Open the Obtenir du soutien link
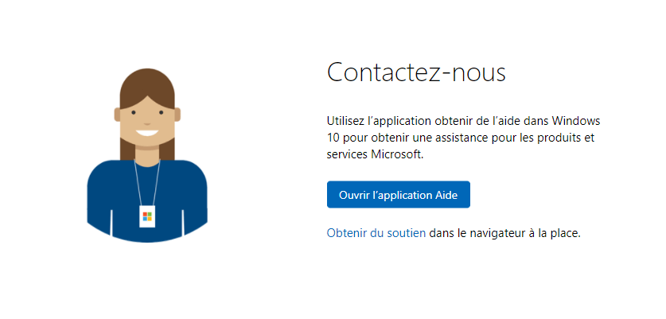 point(376,234)
